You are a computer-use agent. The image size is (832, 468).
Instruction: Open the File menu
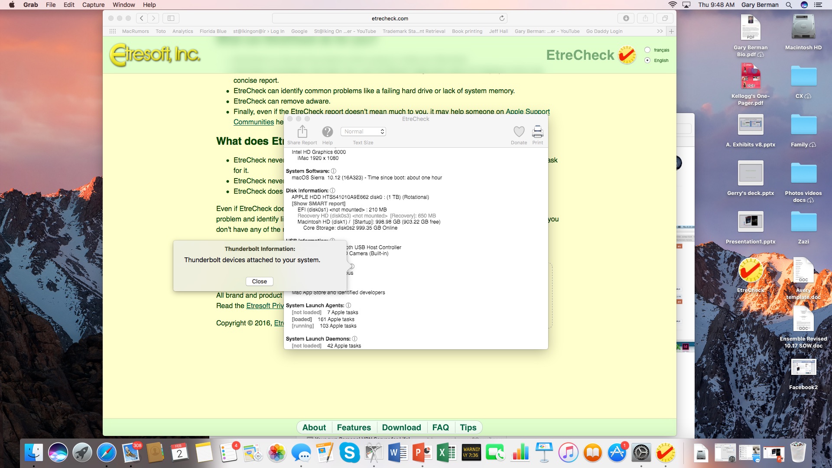click(51, 5)
